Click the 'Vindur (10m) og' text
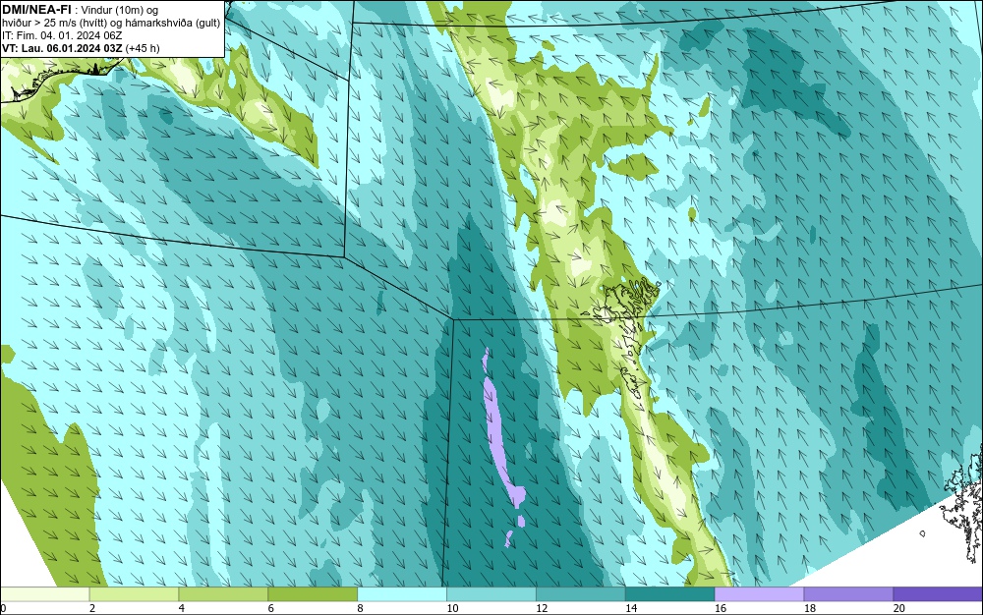 pyautogui.click(x=120, y=10)
